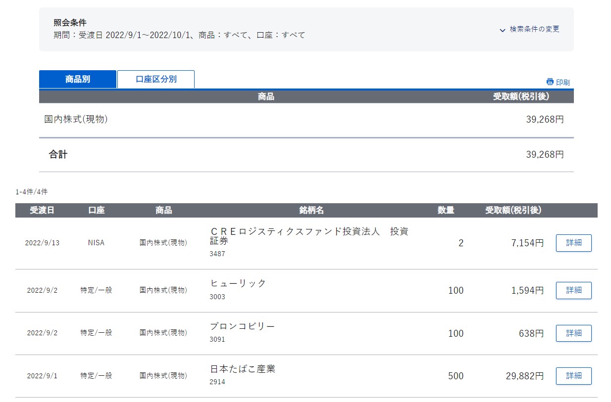611x402 pixels.
Task: Open 詳細 for ヒューリック row
Action: coord(573,290)
